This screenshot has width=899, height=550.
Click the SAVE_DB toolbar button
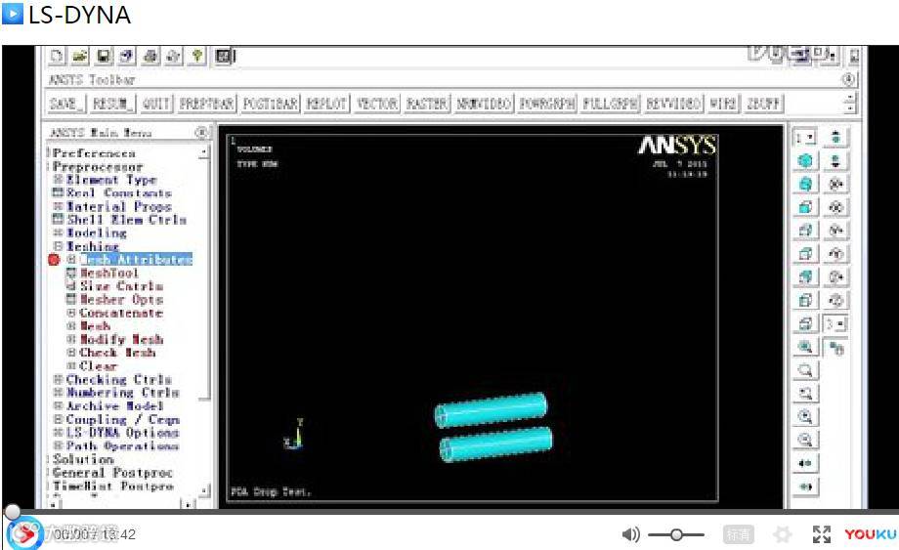click(66, 104)
